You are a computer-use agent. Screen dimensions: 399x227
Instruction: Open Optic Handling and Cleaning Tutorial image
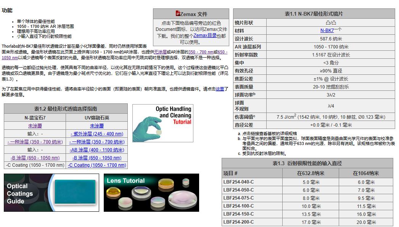coord(163,123)
